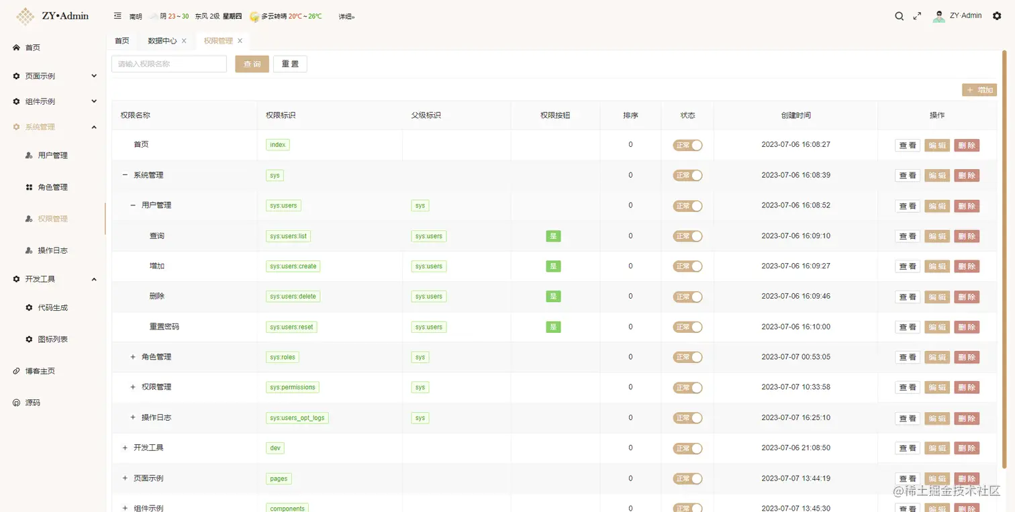
Task: Toggle status switch on 首页 row
Action: click(x=687, y=145)
